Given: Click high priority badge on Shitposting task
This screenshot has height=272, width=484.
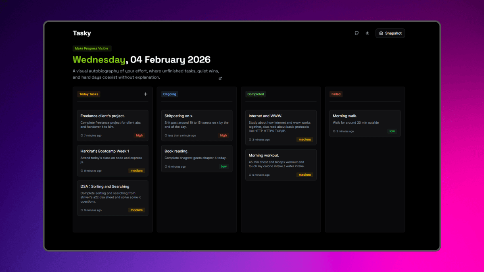Looking at the screenshot, I should click(223, 135).
